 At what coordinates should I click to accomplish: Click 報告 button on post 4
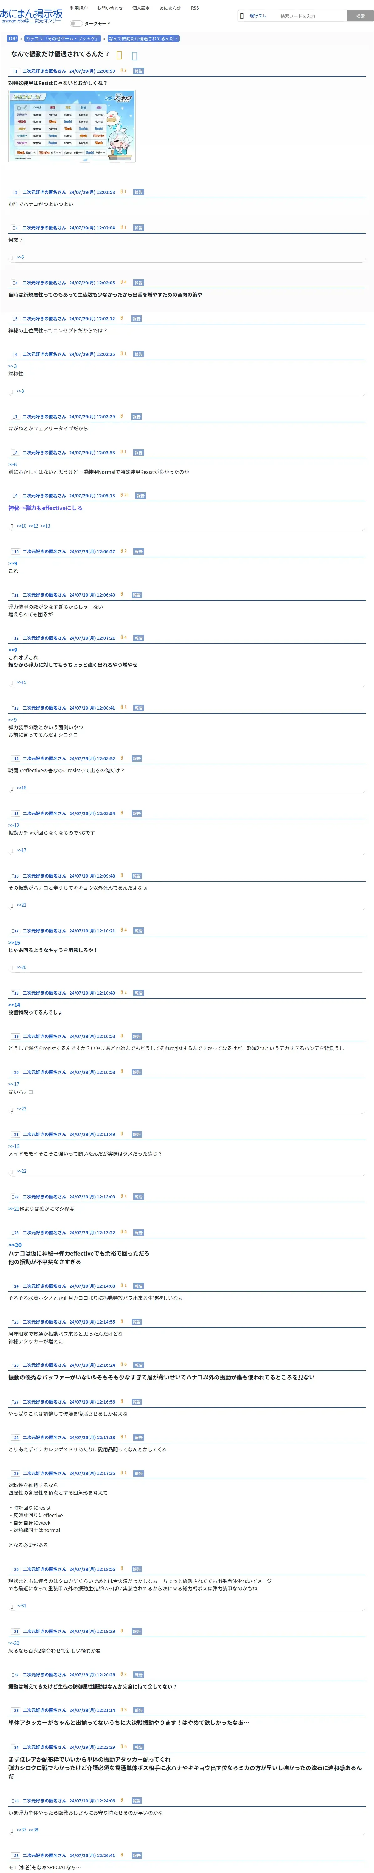139,283
